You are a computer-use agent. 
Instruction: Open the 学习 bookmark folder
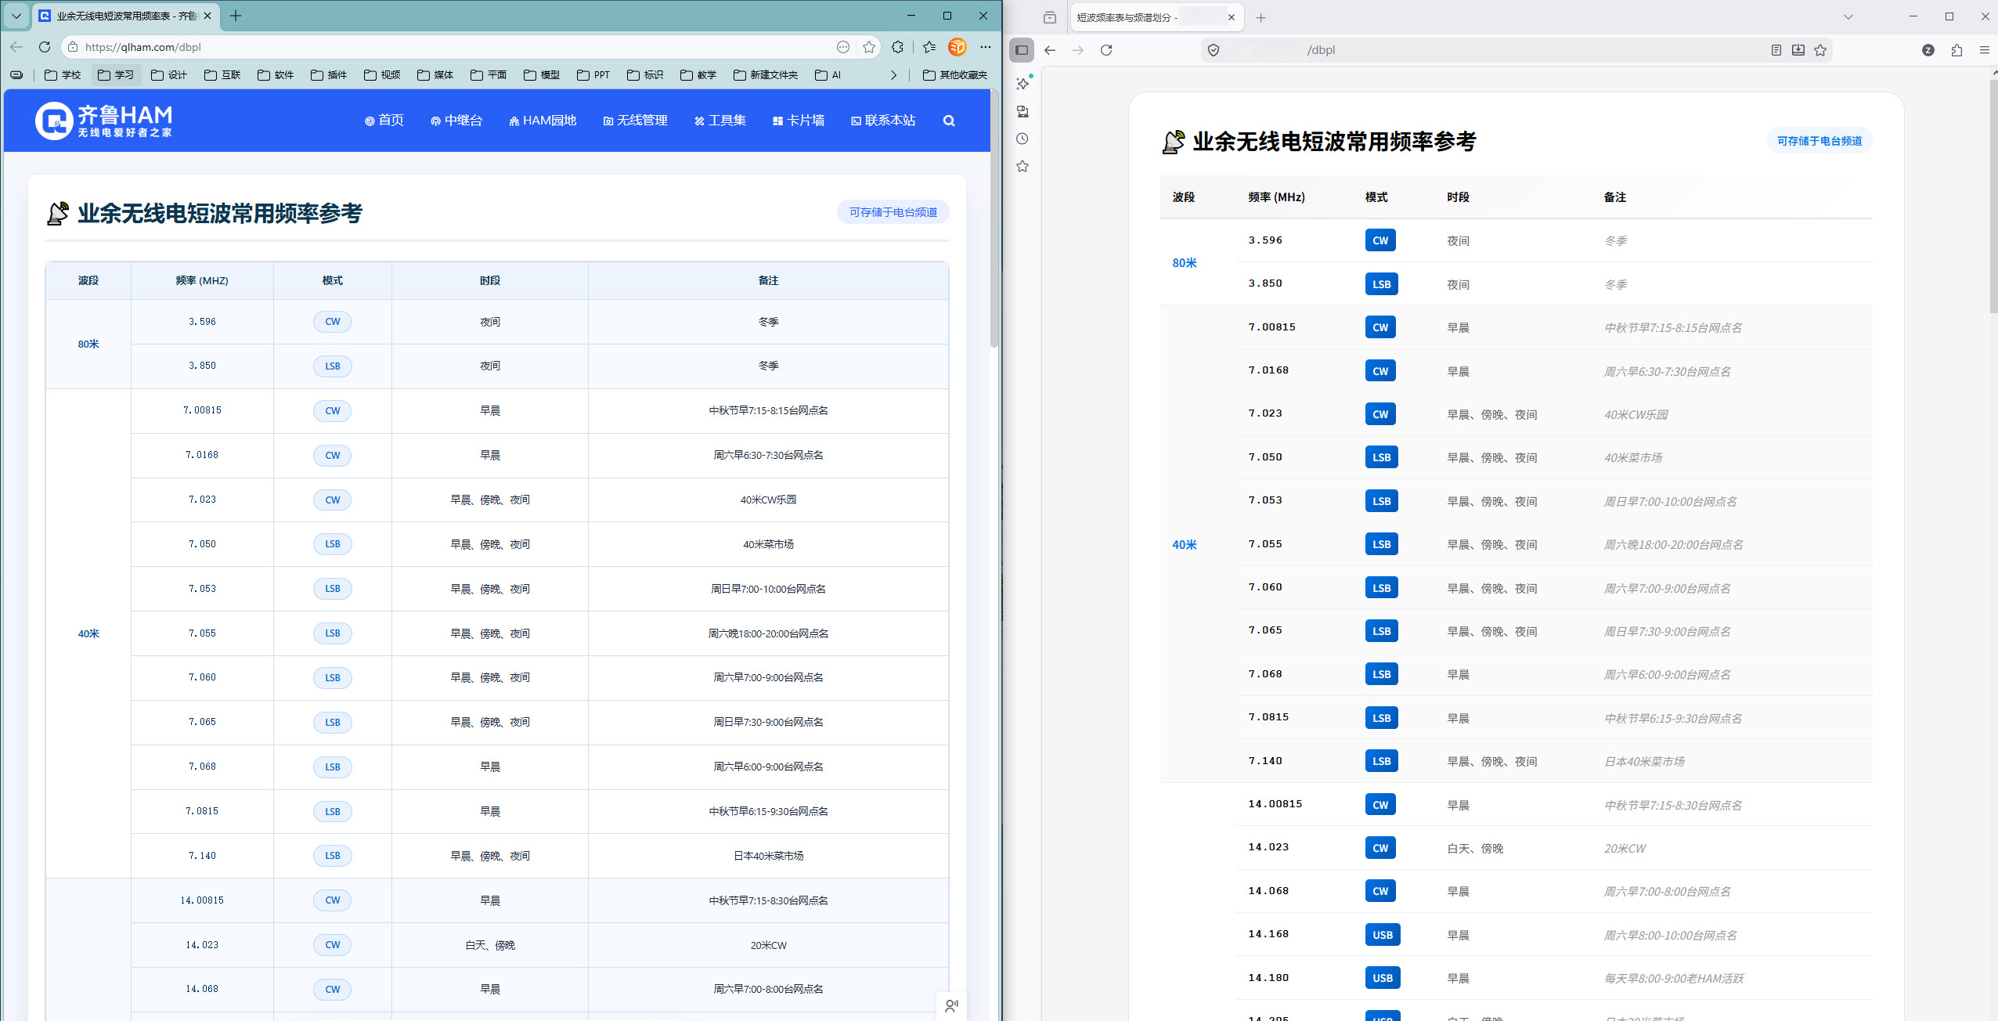click(x=116, y=75)
